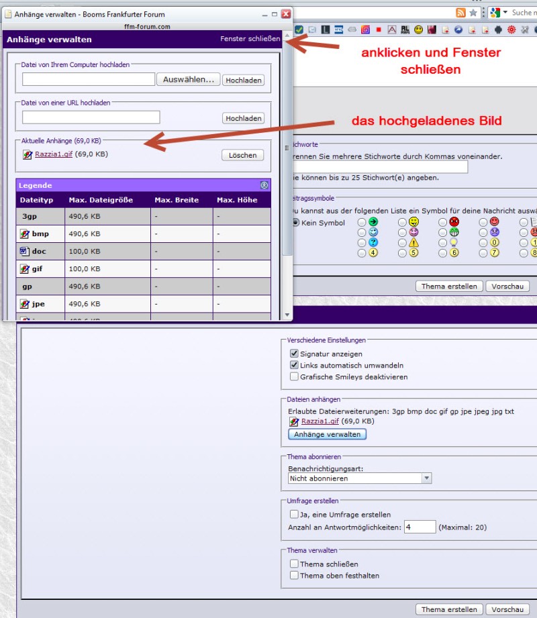Image resolution: width=537 pixels, height=618 pixels.
Task: Click the RSS feed icon in address bar
Action: tap(461, 13)
